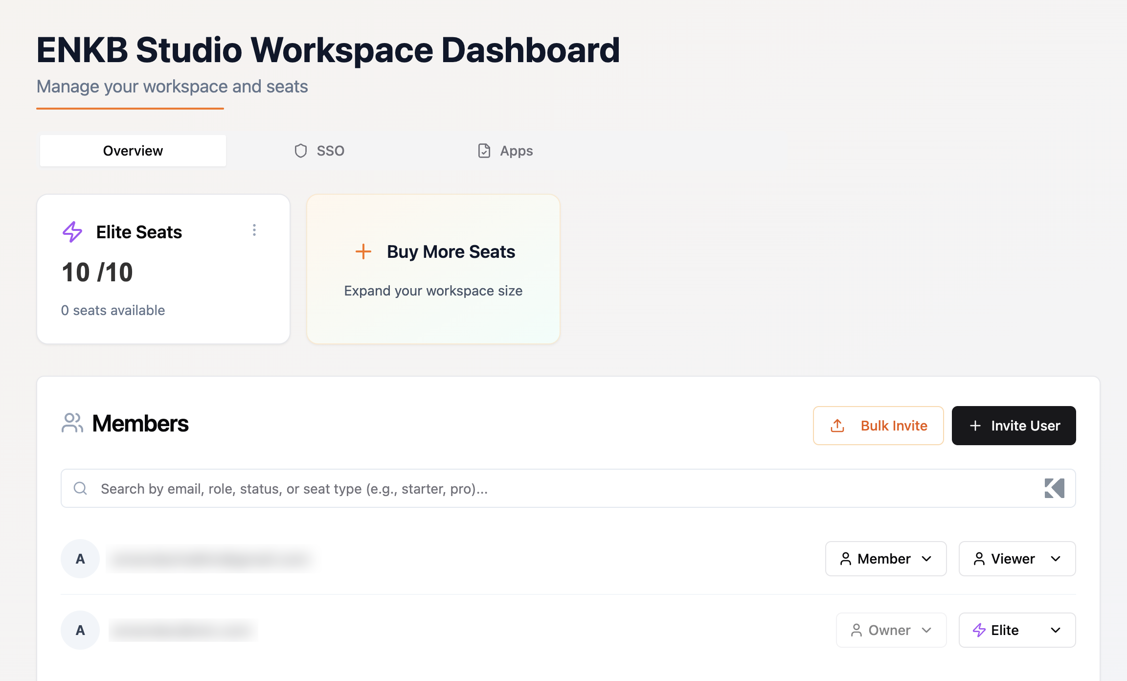The width and height of the screenshot is (1127, 681).
Task: Click the Members people icon
Action: 72,423
